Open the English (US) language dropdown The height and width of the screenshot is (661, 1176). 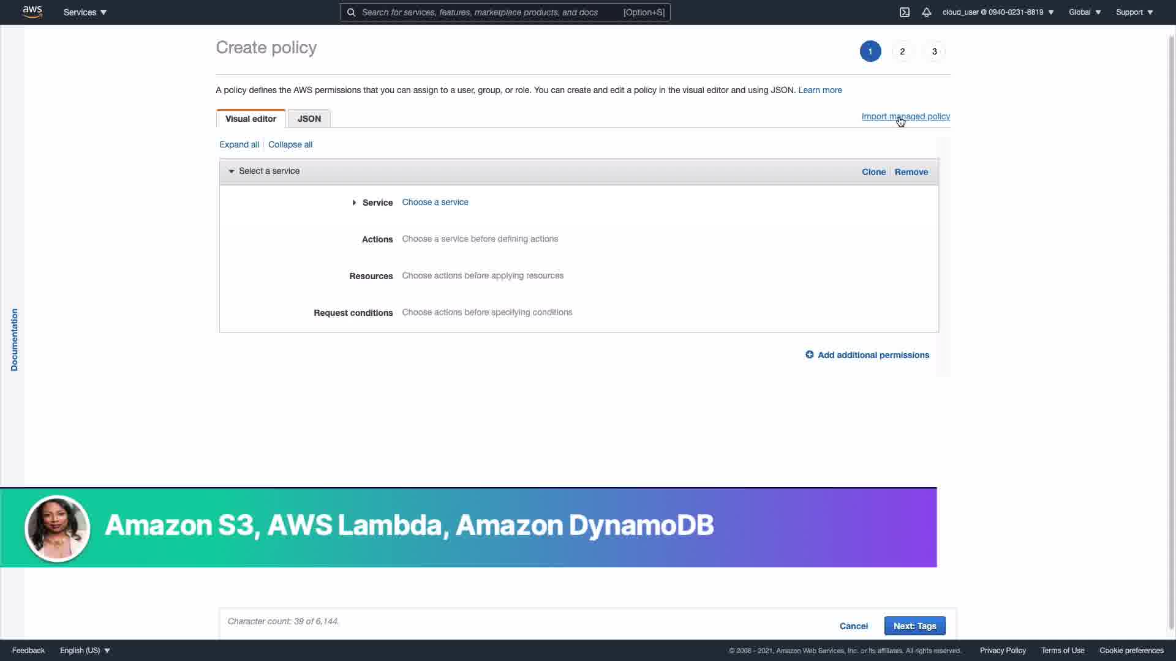85,650
